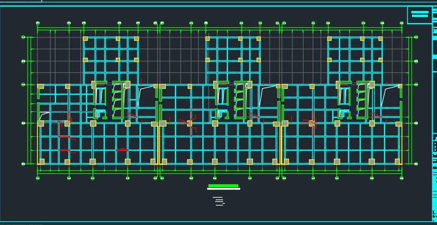Select the yellow party wall between left and middle units
This screenshot has height=225, width=437.
[x=158, y=145]
